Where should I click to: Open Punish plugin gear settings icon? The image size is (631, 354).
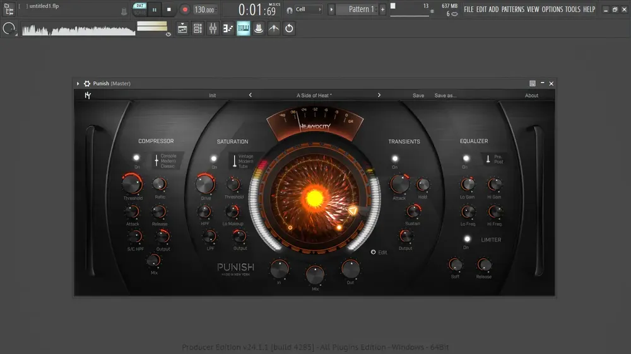click(x=87, y=84)
